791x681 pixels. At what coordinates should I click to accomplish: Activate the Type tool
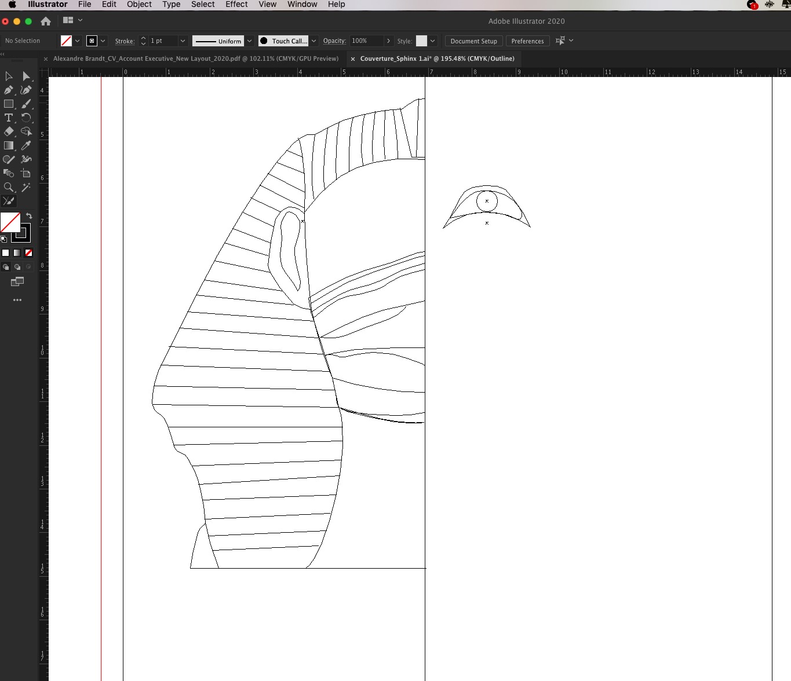pyautogui.click(x=9, y=118)
